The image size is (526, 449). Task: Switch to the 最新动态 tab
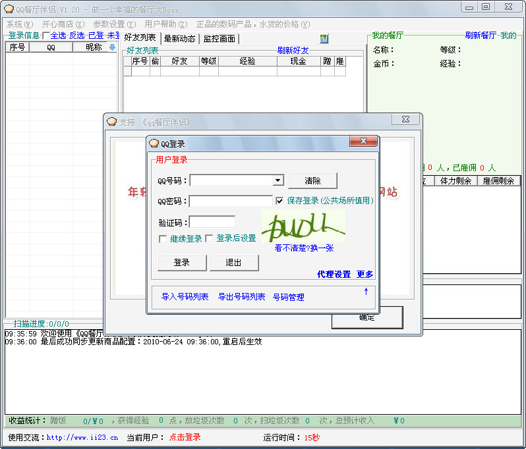[179, 39]
